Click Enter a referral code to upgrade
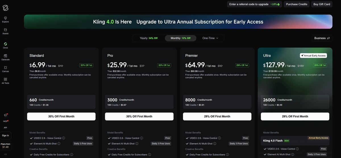The width and height of the screenshot is (341, 158). click(x=254, y=4)
